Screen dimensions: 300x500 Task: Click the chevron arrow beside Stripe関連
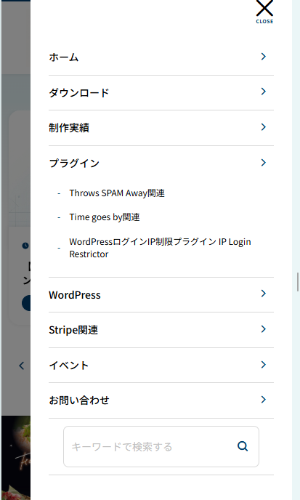(x=264, y=329)
